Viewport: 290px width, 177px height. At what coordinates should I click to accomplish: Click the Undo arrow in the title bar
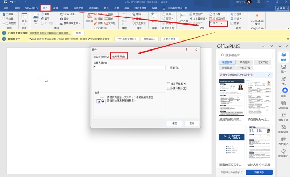tap(12, 2)
